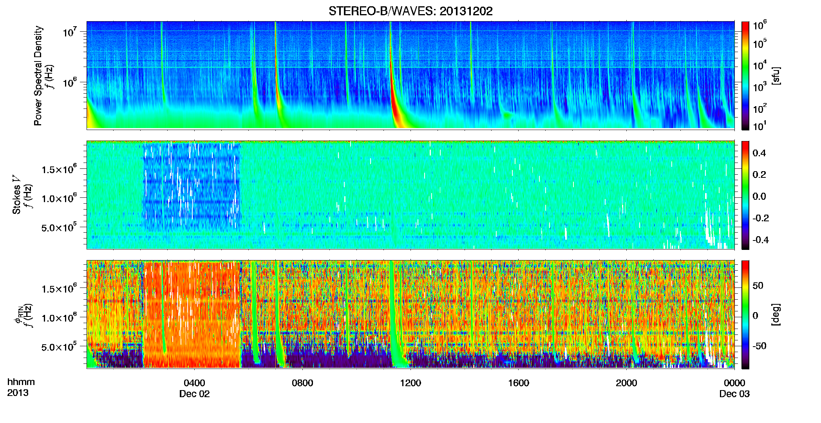Viewport: 821px width, 423px height.
Task: Click the [sfu] unit label
Action: 776,76
